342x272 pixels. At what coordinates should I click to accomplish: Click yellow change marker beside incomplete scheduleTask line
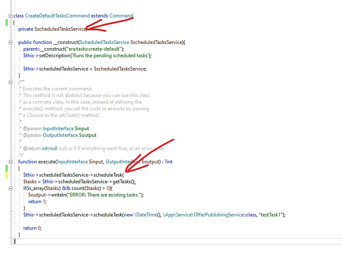[7, 175]
